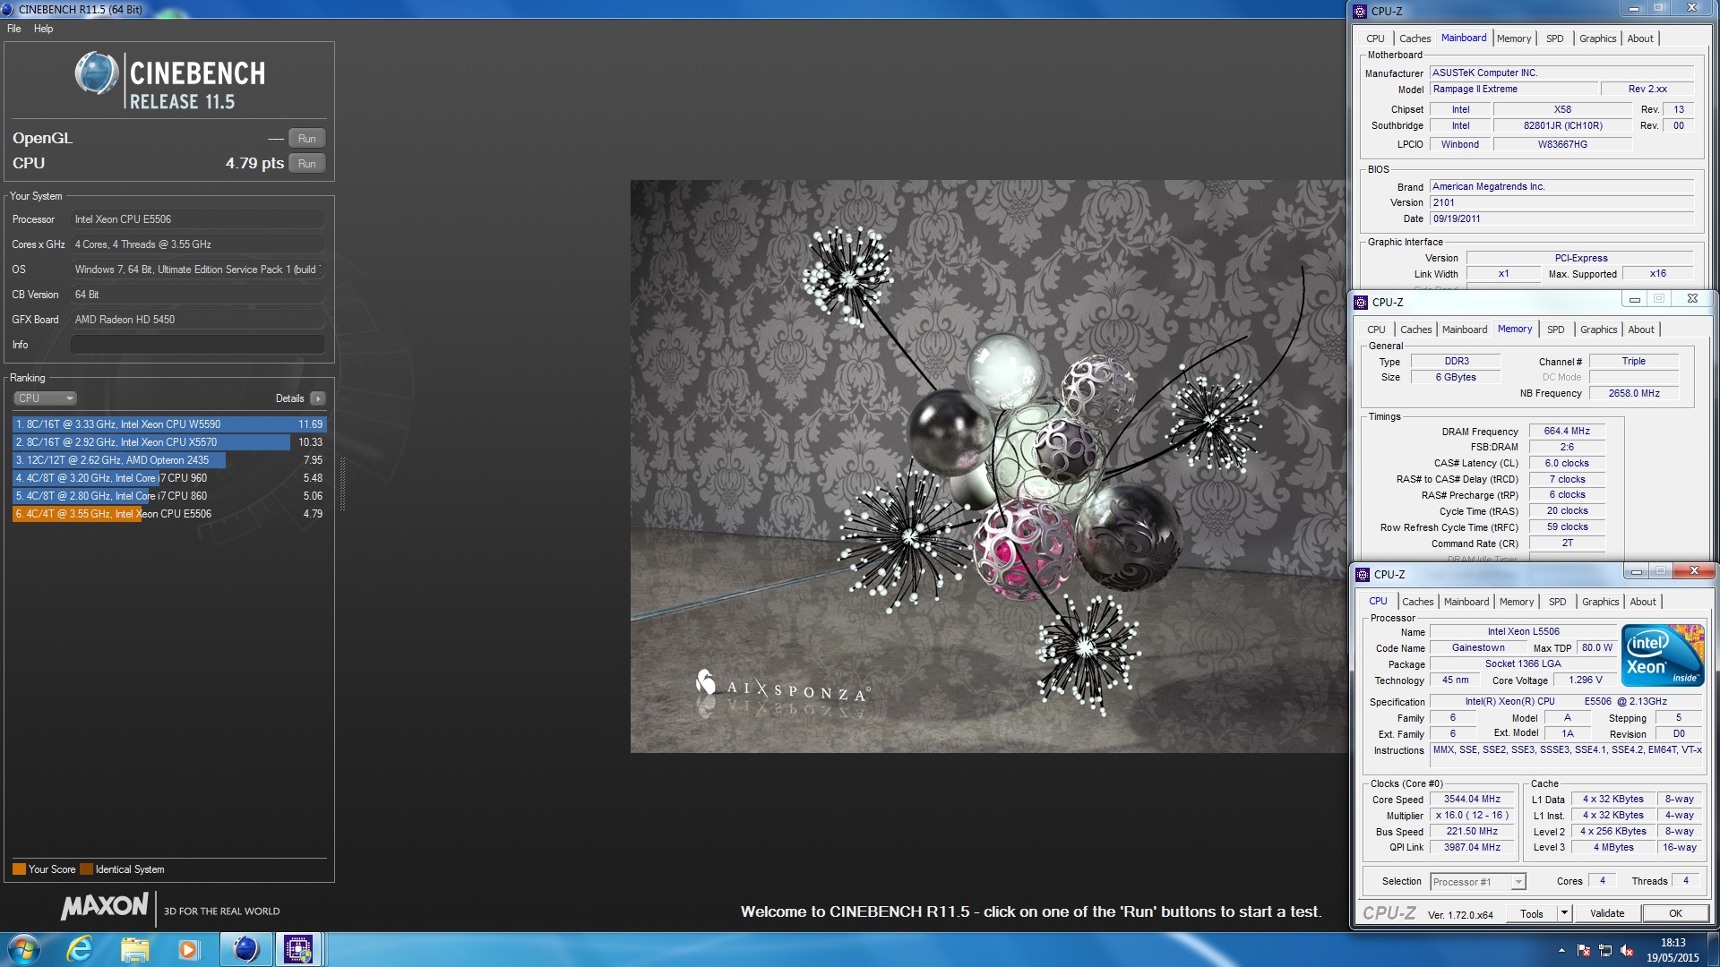Click the middle CPU-Z window title icon
Screen dimensions: 1720x967
pyautogui.click(x=1361, y=303)
